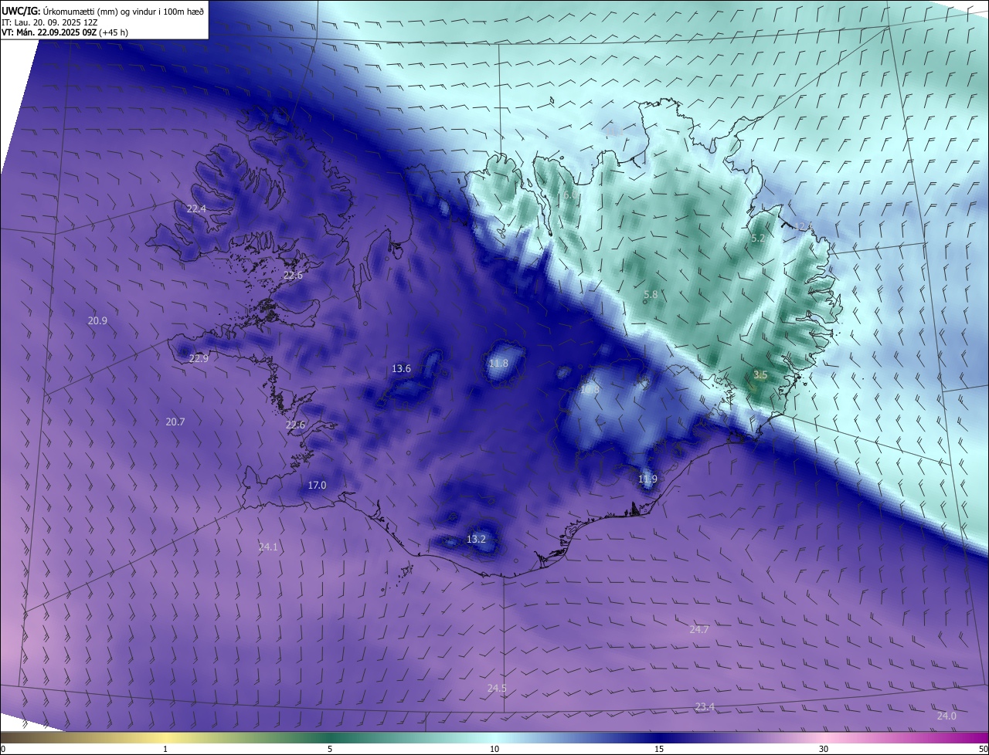Click the colour scale tick label 0
Viewport: 989px width, 755px height.
[3, 749]
